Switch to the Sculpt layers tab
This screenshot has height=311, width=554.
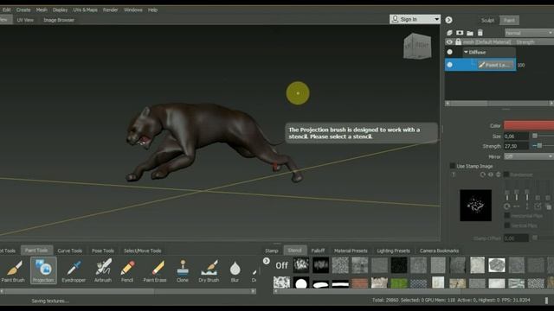click(487, 21)
